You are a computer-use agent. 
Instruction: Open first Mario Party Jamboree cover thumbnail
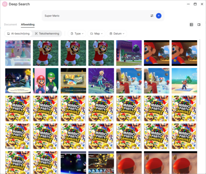[x=18, y=109]
